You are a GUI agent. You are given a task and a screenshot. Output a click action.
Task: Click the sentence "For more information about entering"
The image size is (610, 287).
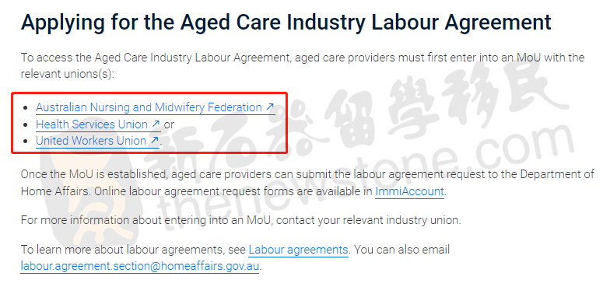241,220
